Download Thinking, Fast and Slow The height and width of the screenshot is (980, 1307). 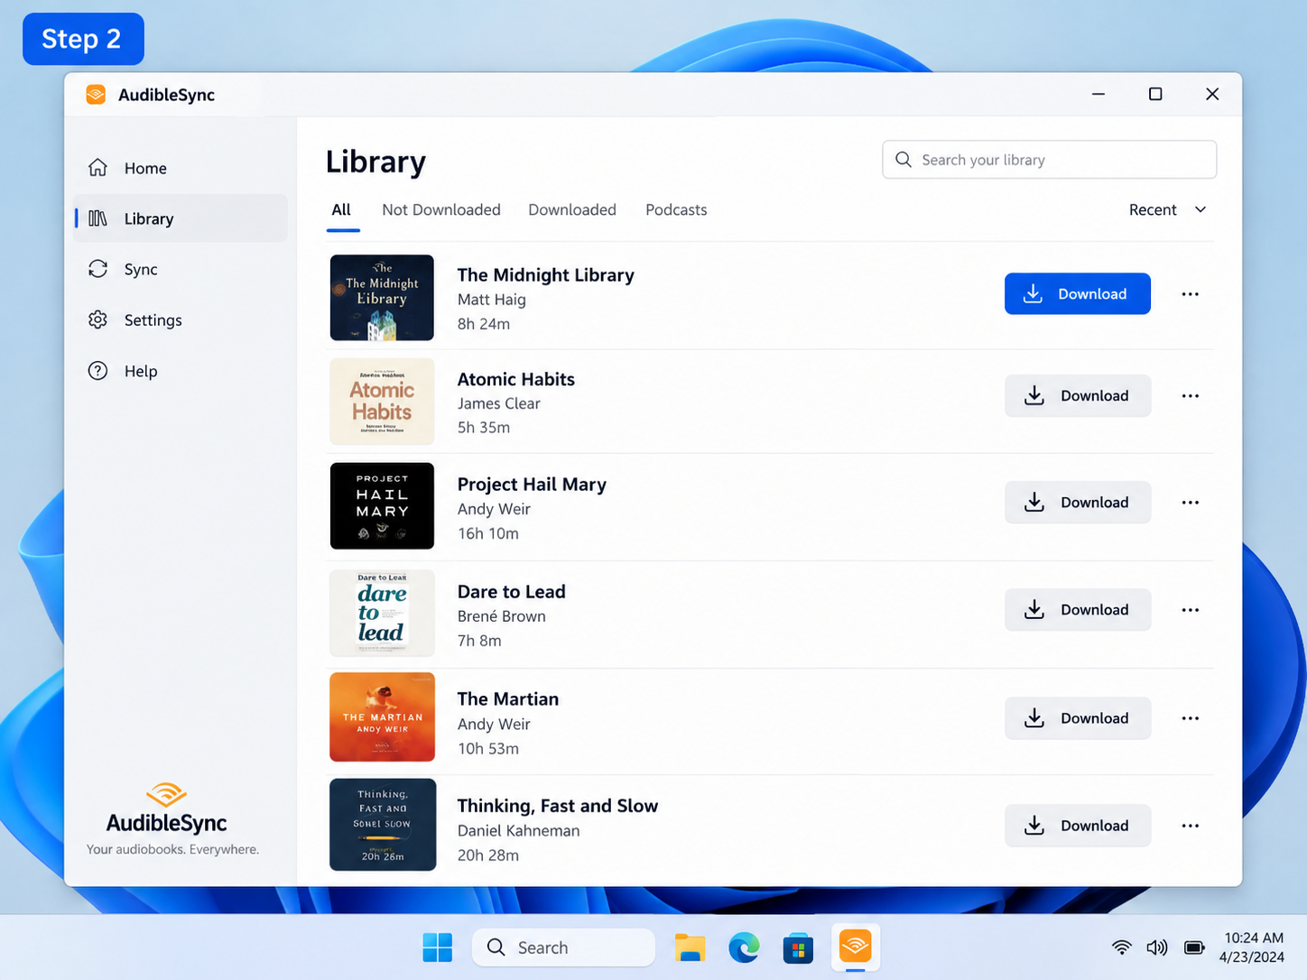click(x=1078, y=826)
